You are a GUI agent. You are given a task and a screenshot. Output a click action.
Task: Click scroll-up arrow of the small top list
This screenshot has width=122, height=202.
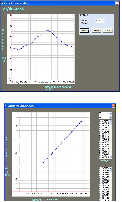click(x=110, y=114)
